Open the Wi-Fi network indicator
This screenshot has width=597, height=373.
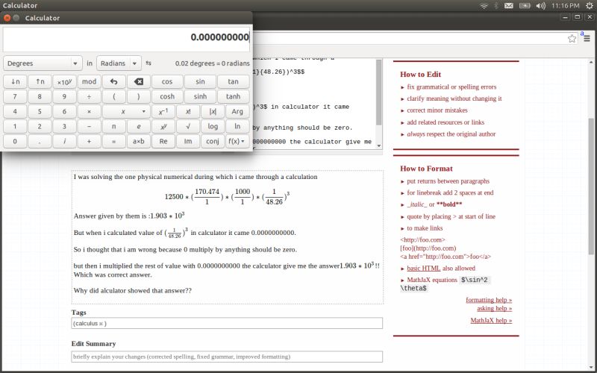click(x=484, y=6)
